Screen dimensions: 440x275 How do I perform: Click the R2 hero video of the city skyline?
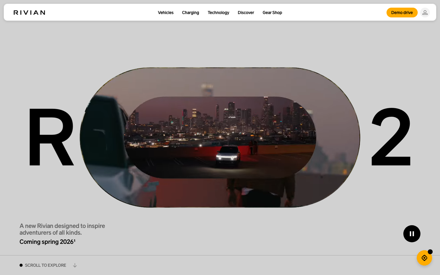220,137
